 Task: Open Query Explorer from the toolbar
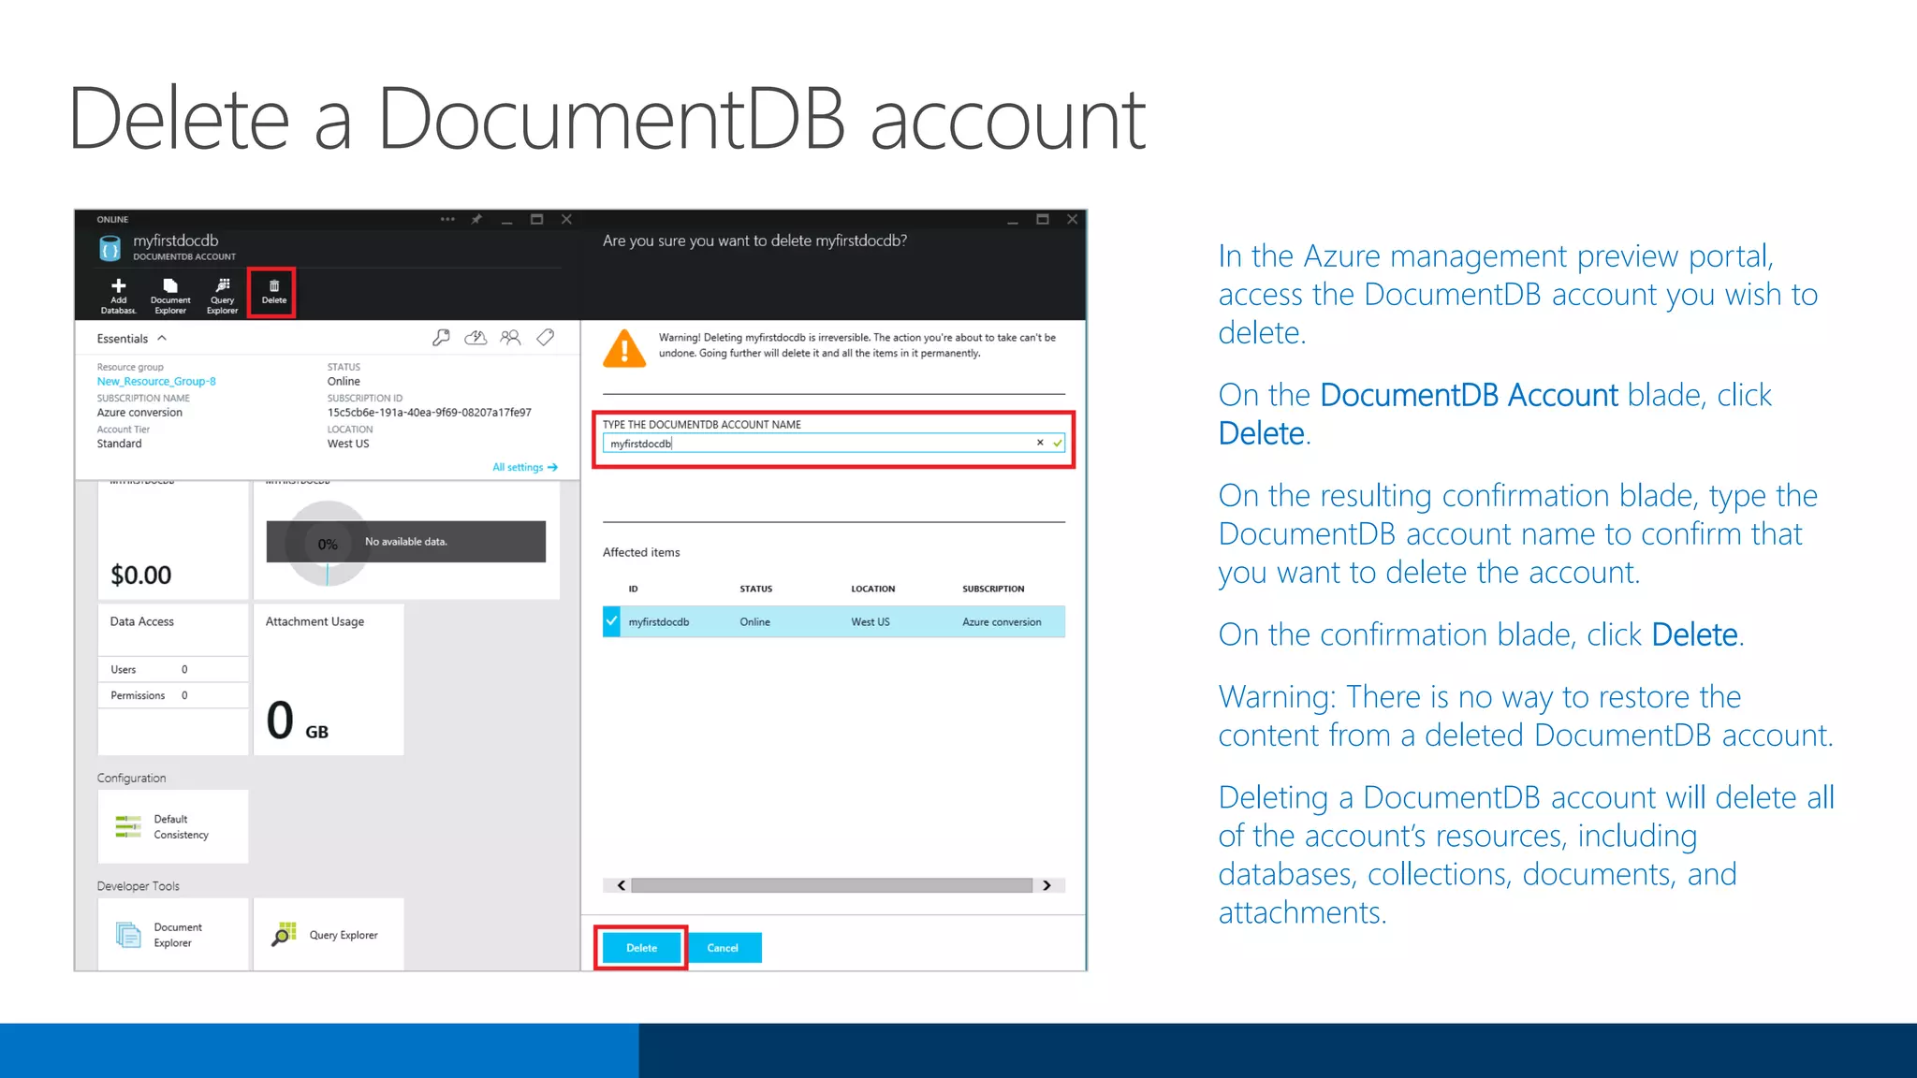223,295
